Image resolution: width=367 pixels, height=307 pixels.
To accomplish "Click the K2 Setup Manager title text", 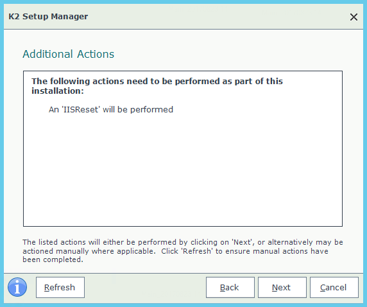I will pos(48,17).
